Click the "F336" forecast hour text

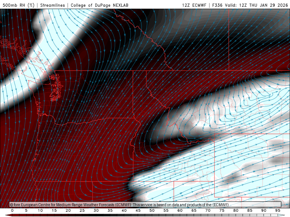pyautogui.click(x=217, y=5)
